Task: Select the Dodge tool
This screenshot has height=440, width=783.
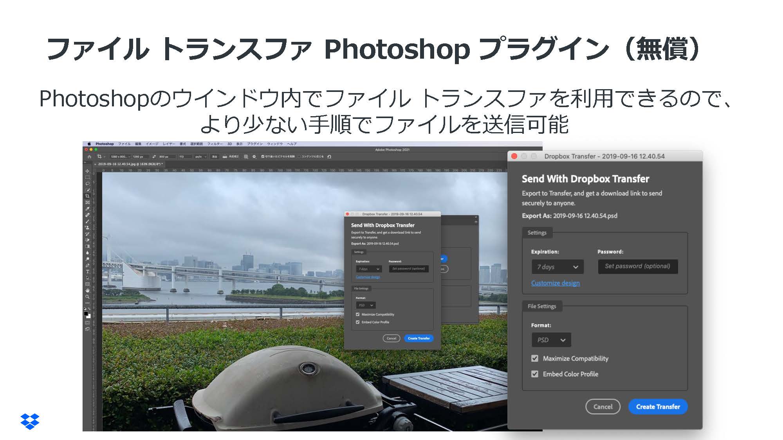Action: click(x=87, y=259)
